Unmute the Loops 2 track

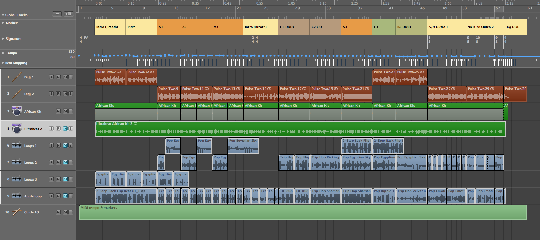(x=65, y=162)
